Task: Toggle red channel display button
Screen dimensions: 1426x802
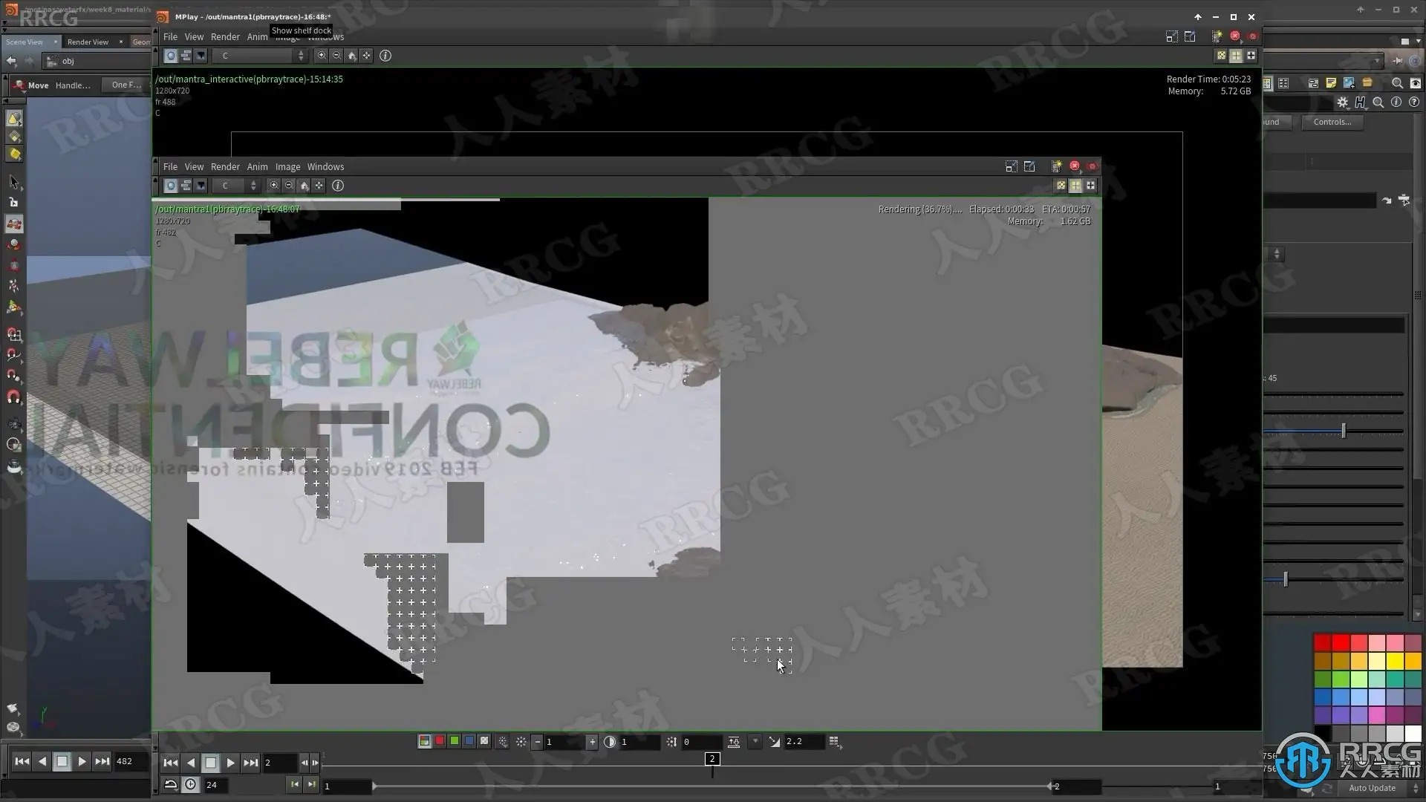Action: pos(440,741)
